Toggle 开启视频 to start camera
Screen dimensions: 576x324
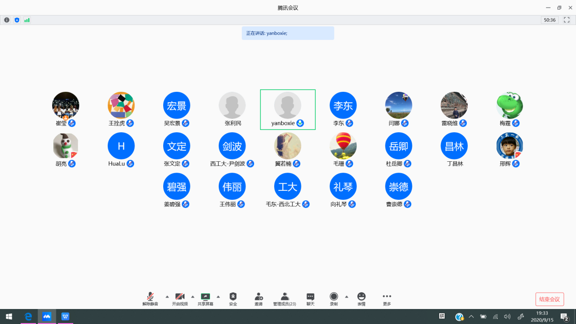180,299
